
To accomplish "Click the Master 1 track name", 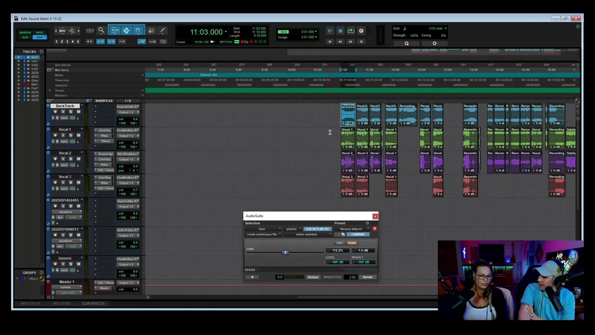I will (66, 282).
